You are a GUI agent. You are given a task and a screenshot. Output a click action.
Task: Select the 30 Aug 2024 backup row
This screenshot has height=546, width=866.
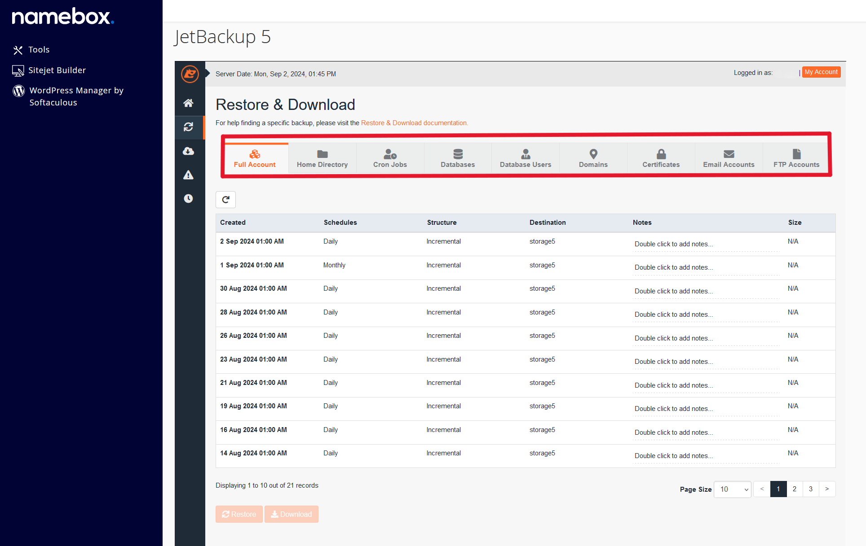pyautogui.click(x=526, y=291)
